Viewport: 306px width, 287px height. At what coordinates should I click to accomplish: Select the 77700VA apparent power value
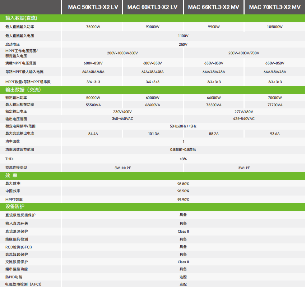(x=275, y=105)
